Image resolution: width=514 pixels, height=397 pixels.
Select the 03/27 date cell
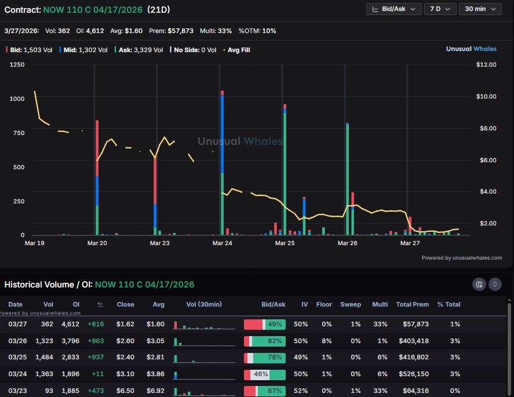18,324
